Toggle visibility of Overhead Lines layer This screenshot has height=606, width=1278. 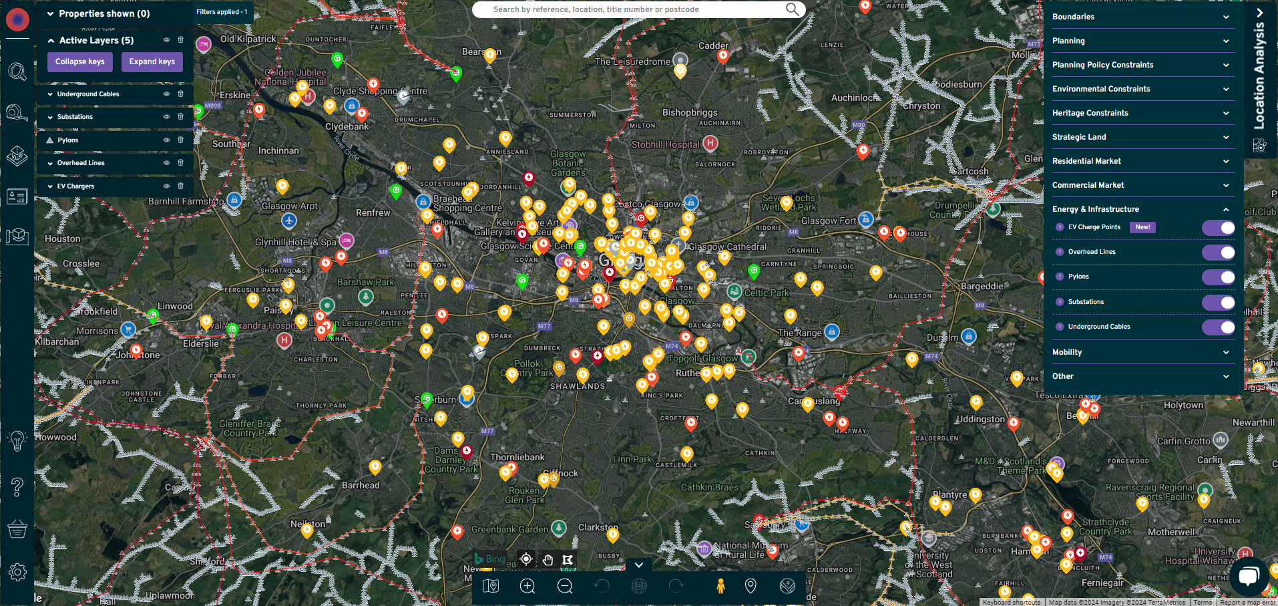click(166, 162)
